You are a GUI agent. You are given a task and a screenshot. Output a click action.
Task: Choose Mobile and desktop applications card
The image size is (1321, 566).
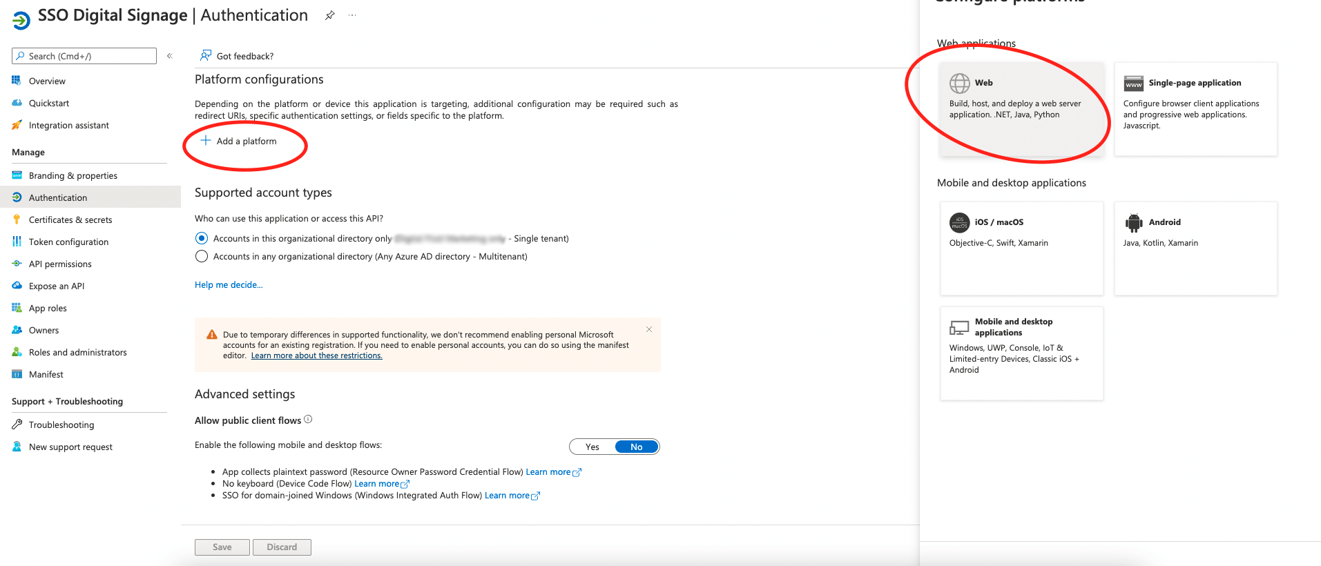(x=1021, y=353)
